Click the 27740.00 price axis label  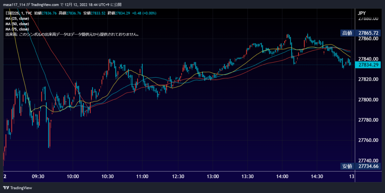point(368,160)
